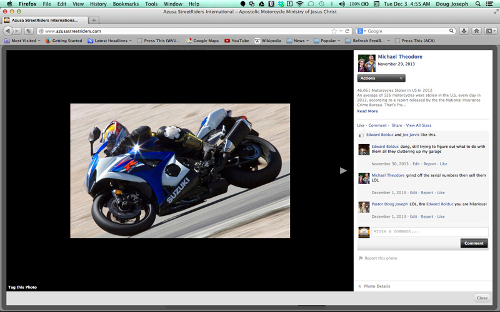The height and width of the screenshot is (312, 500).
Task: Bookmark this page with the star icon
Action: pyautogui.click(x=334, y=31)
